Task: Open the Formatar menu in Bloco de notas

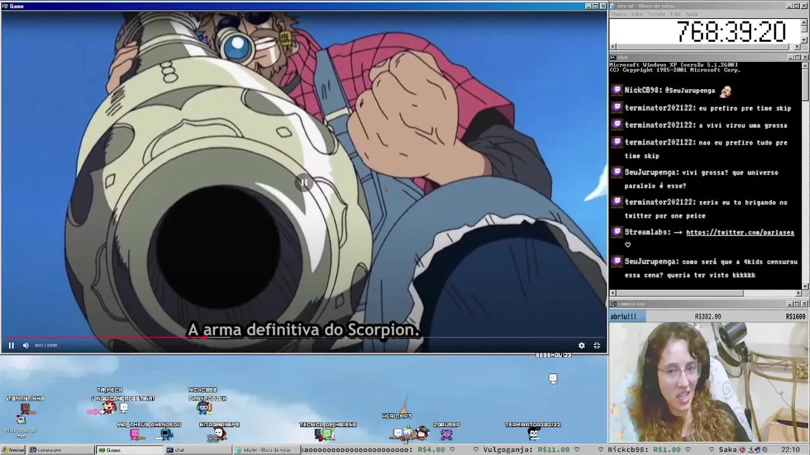Action: [x=656, y=14]
